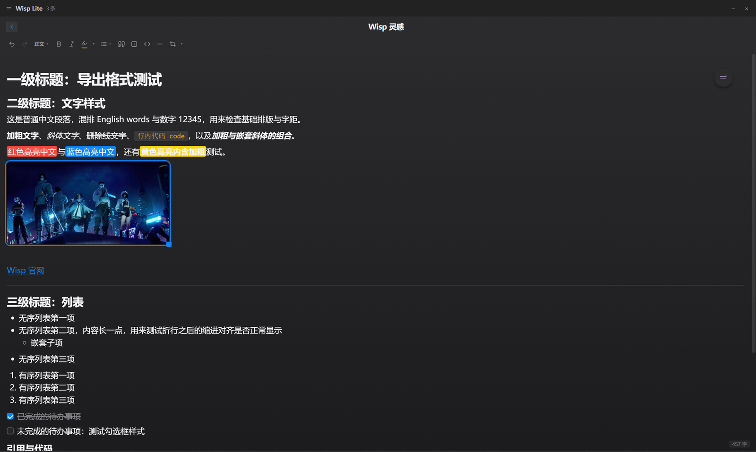Insert horizontal divider line icon
The image size is (756, 452).
pos(160,44)
